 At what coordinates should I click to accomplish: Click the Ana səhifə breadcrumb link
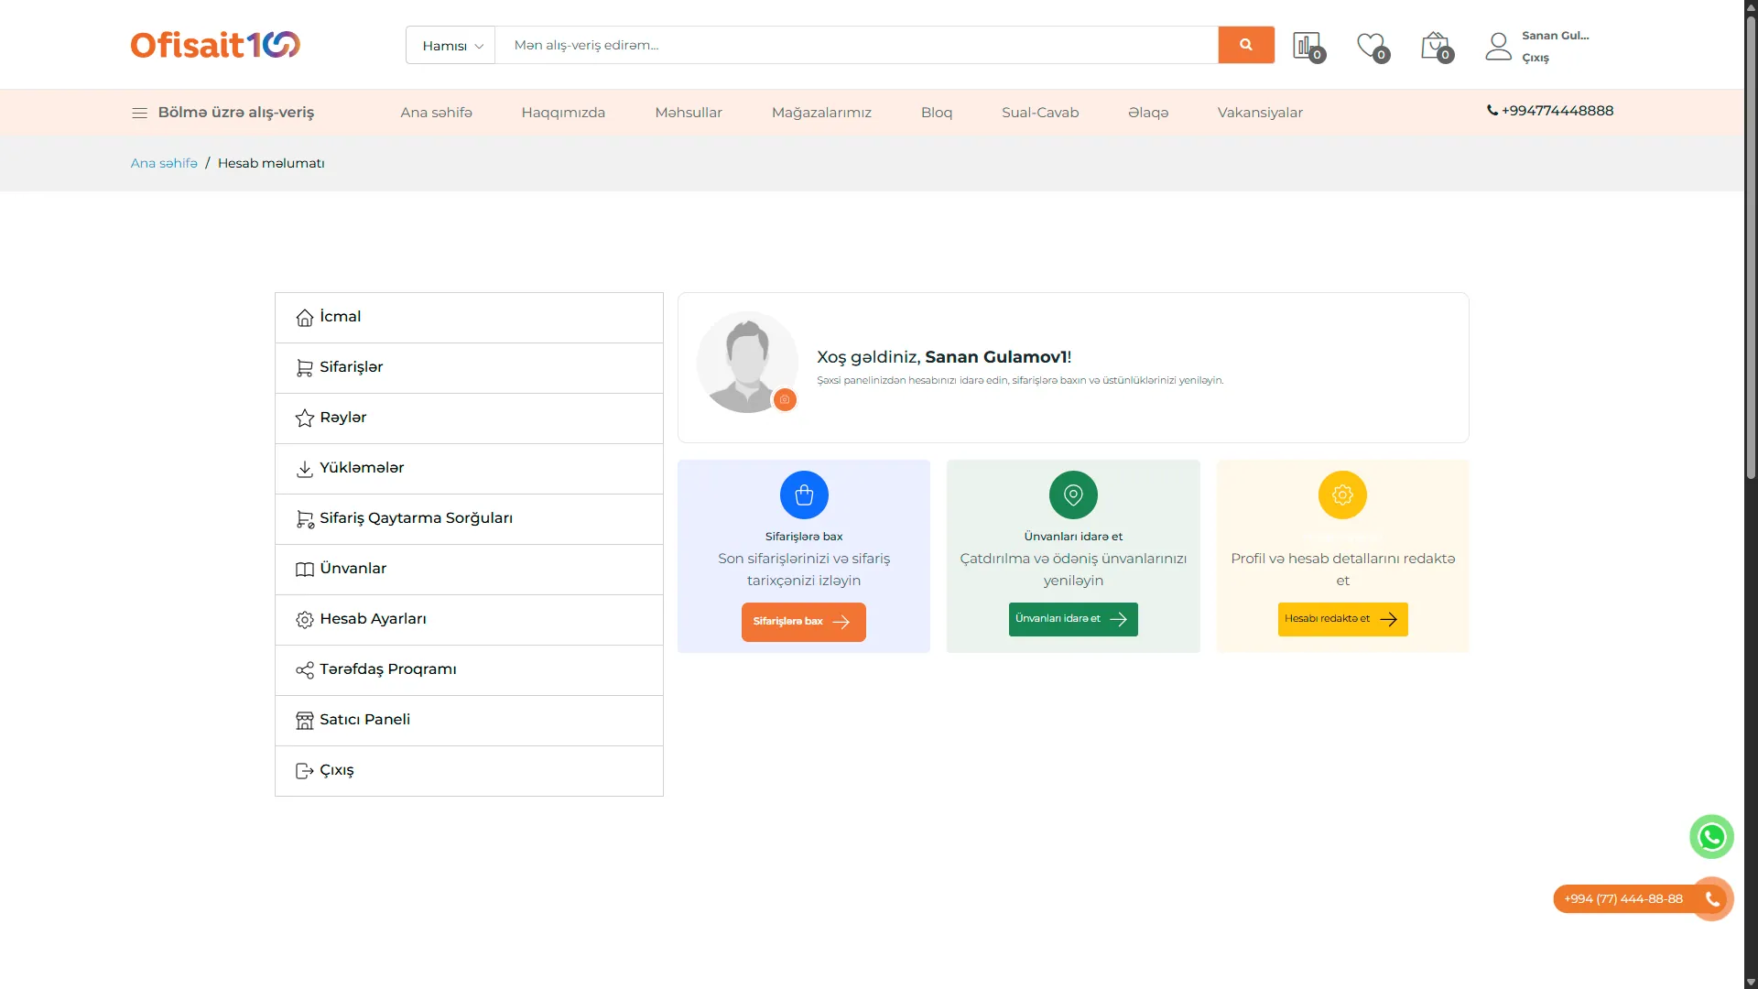click(x=164, y=163)
